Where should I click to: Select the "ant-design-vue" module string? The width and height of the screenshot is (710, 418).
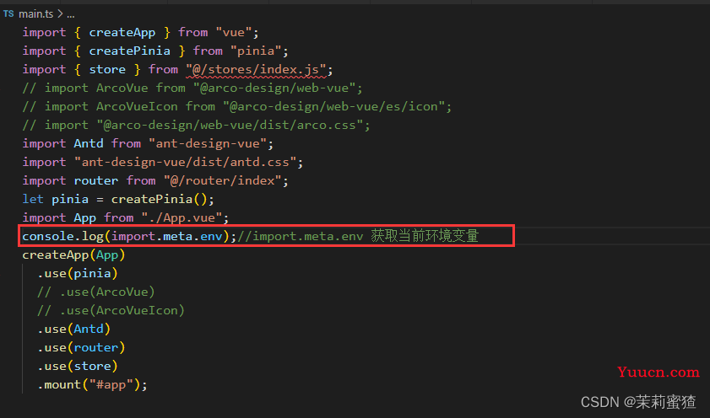tap(208, 144)
